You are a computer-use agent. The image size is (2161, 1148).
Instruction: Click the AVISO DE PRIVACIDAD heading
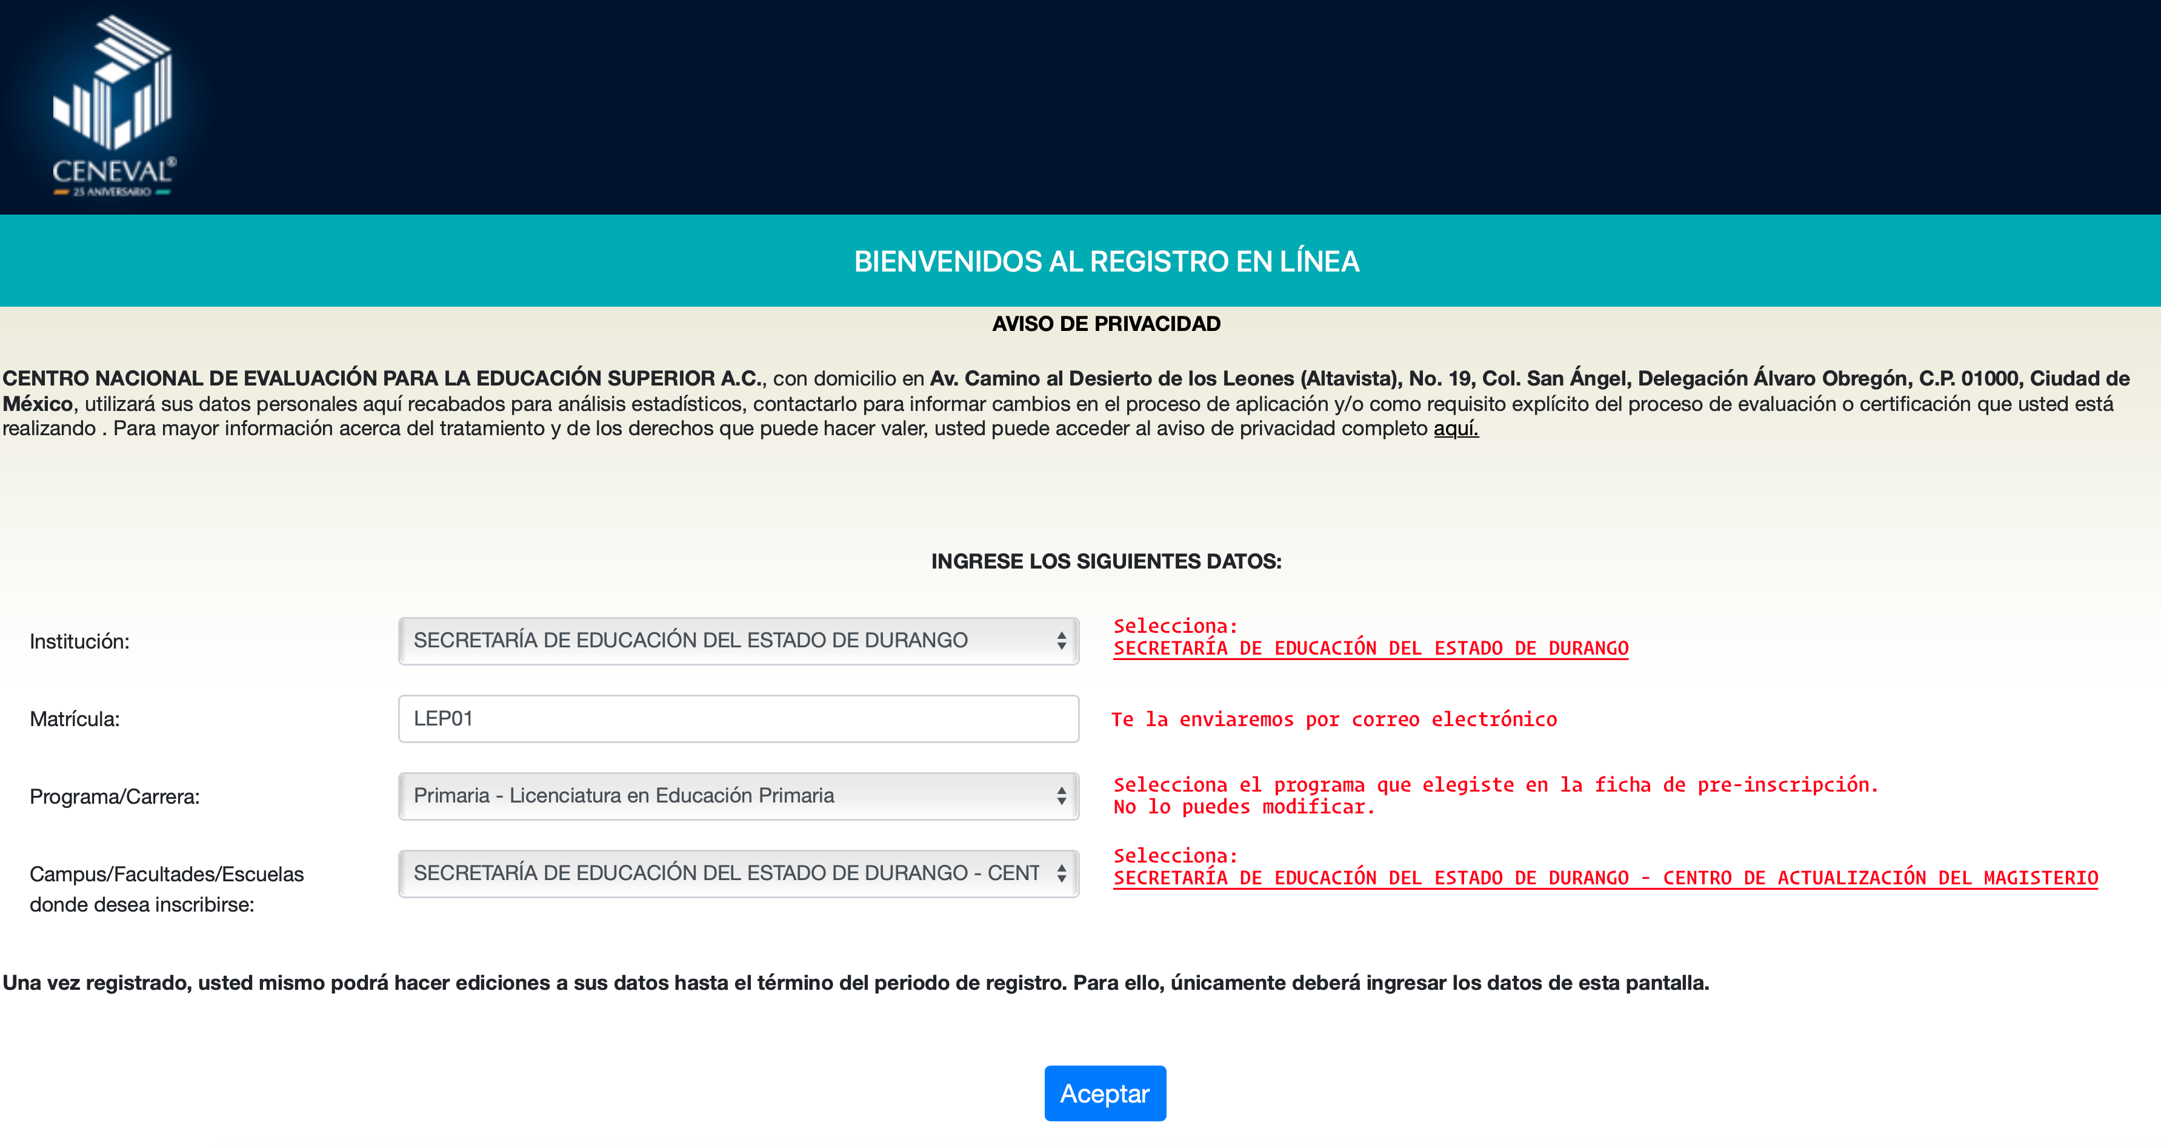1106,324
